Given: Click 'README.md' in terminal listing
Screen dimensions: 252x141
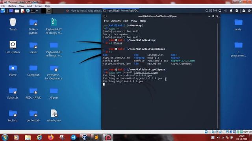Looking at the screenshot, I should [x=154, y=63].
